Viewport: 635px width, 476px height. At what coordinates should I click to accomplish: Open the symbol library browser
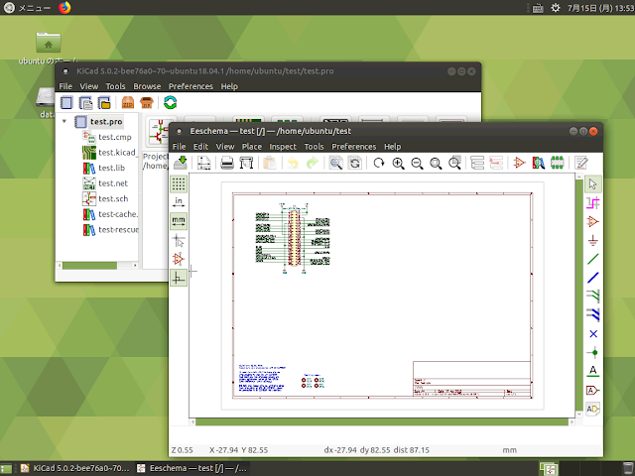538,163
